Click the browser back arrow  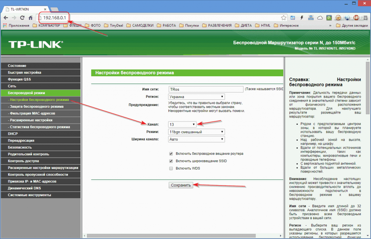pos(5,17)
